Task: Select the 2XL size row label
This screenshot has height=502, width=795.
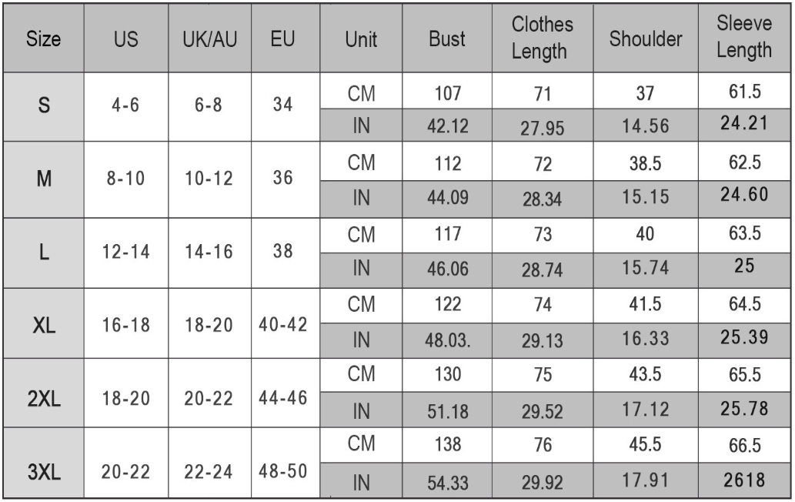Action: (44, 393)
